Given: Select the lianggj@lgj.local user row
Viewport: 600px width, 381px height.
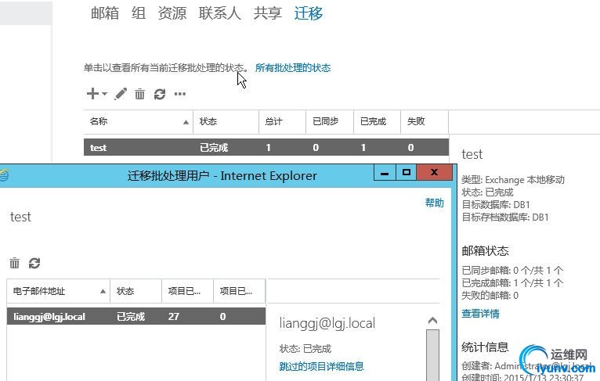Looking at the screenshot, I should (x=136, y=316).
